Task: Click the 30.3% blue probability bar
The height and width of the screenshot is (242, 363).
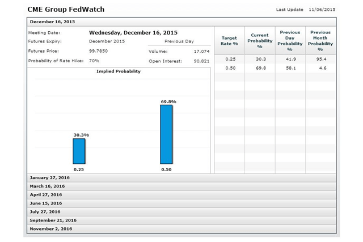Action: pyautogui.click(x=79, y=151)
